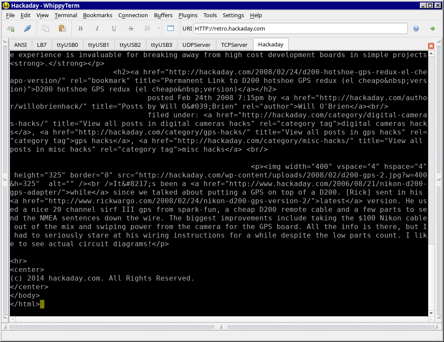Switch to the TCPServer tab

[234, 45]
